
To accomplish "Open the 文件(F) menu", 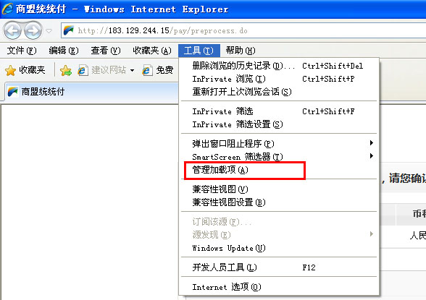I will point(22,51).
